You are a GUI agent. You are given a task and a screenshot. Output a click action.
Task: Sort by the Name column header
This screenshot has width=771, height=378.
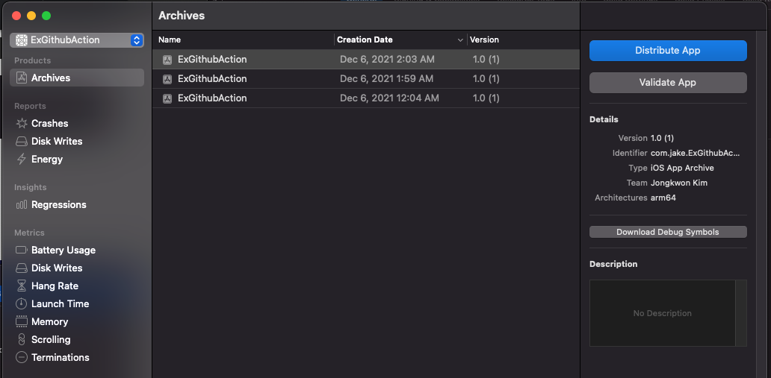pyautogui.click(x=244, y=40)
